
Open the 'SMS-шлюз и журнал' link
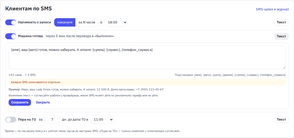pyautogui.click(x=272, y=9)
